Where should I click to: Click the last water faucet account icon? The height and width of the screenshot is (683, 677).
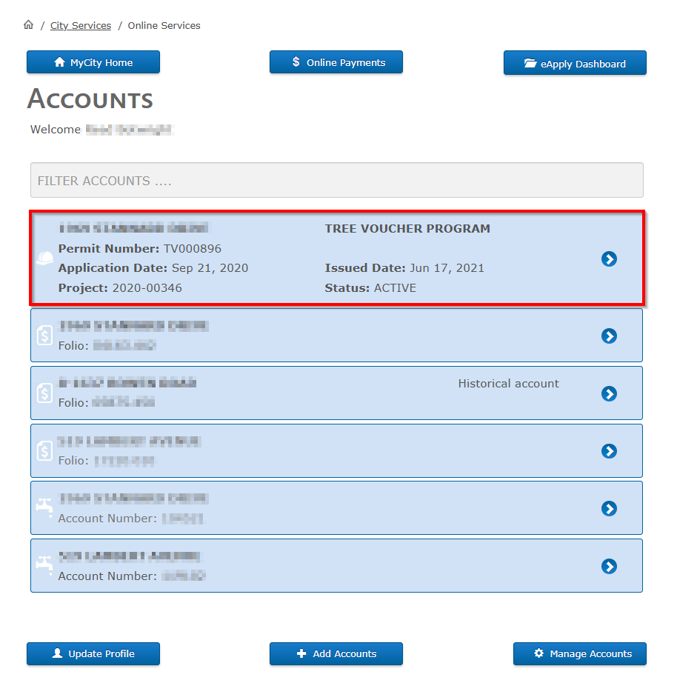tap(44, 565)
